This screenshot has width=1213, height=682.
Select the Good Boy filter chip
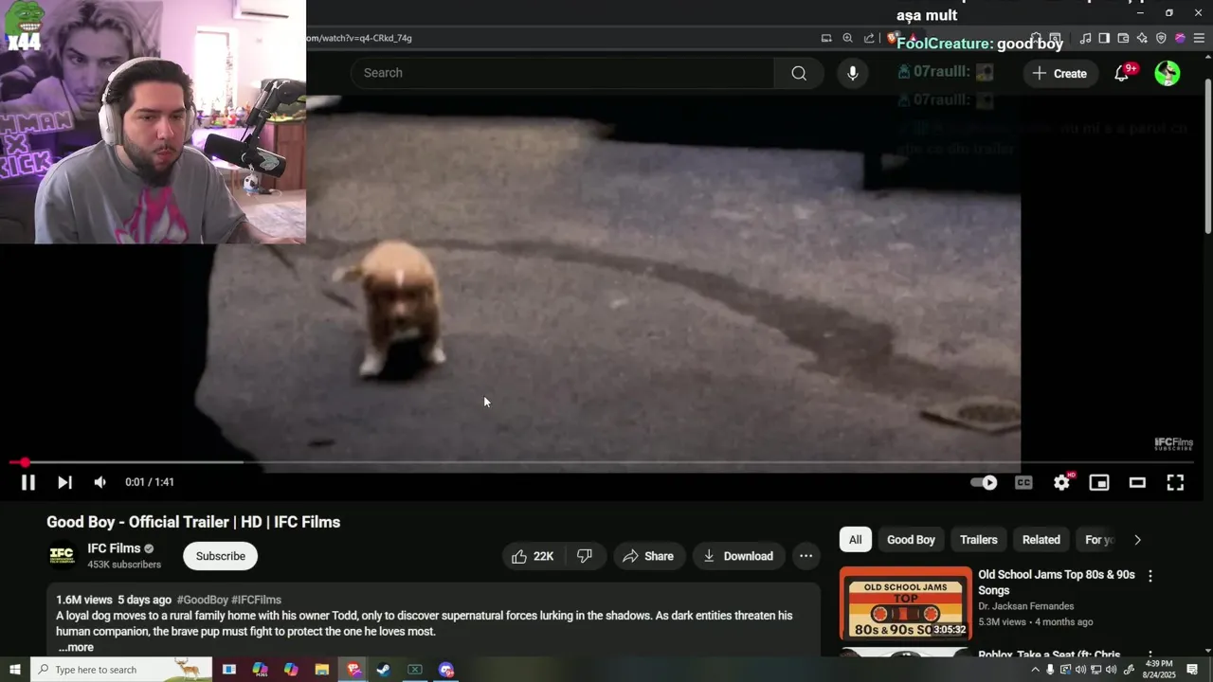tap(911, 540)
